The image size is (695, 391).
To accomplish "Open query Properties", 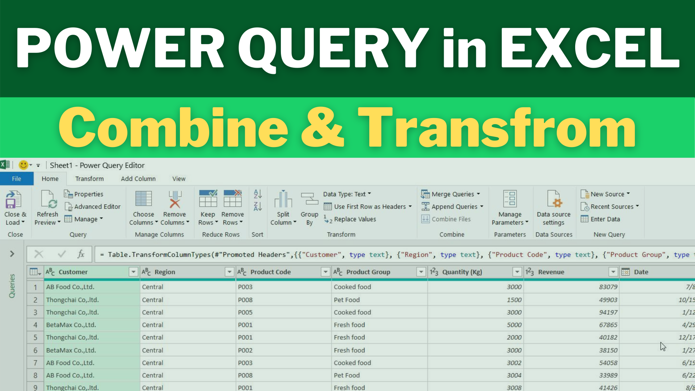I will pos(84,194).
